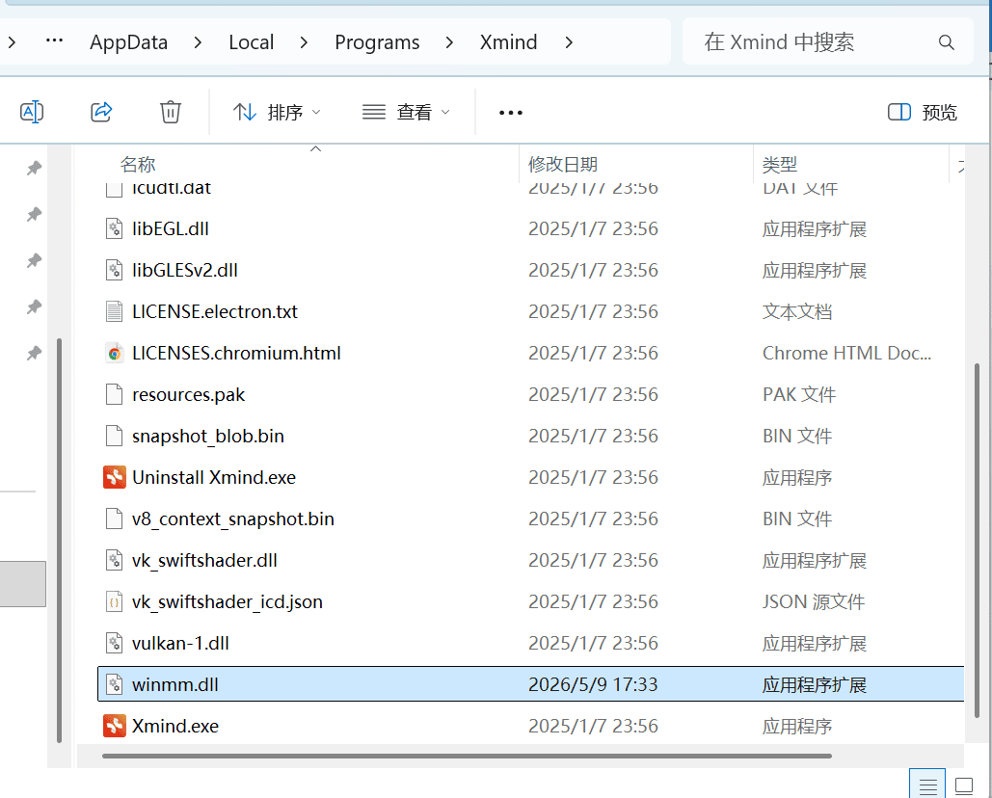
Task: Select the libGLESv2.dll file icon
Action: click(x=114, y=270)
